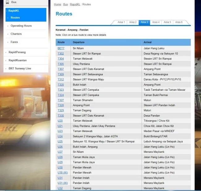The image size is (201, 191).
Task: Open Operating Hours in sidebar
Action: [x=21, y=26]
